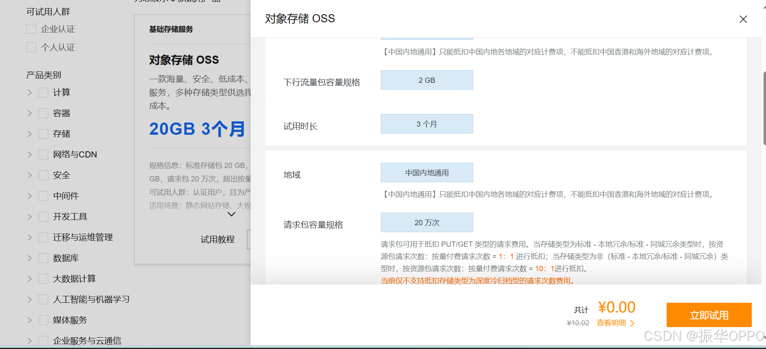This screenshot has height=349, width=766.
Task: Check the 企业认证 checkbox
Action: coord(31,29)
